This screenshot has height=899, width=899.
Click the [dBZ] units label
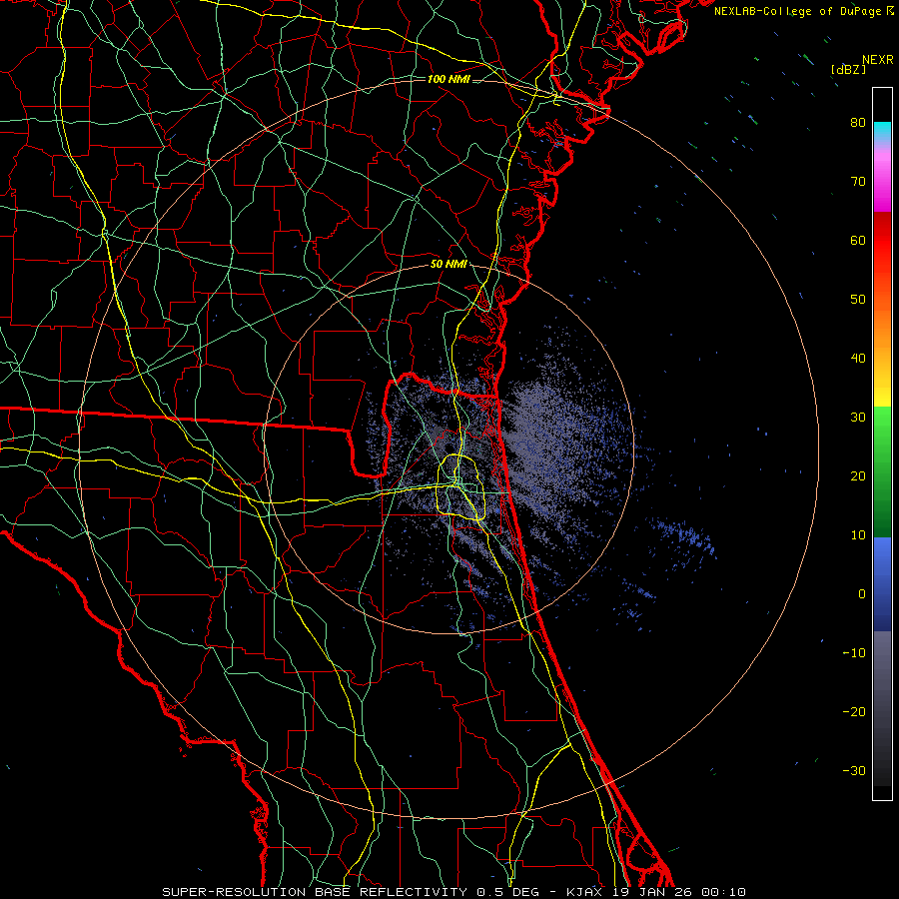[848, 70]
